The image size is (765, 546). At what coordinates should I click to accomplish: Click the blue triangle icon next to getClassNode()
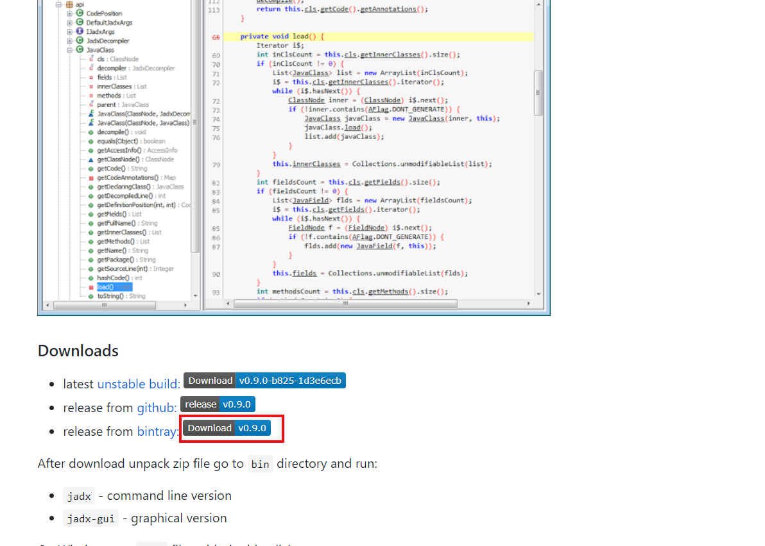(90, 160)
